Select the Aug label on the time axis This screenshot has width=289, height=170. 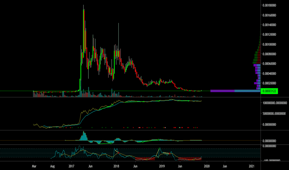pyautogui.click(x=52, y=166)
